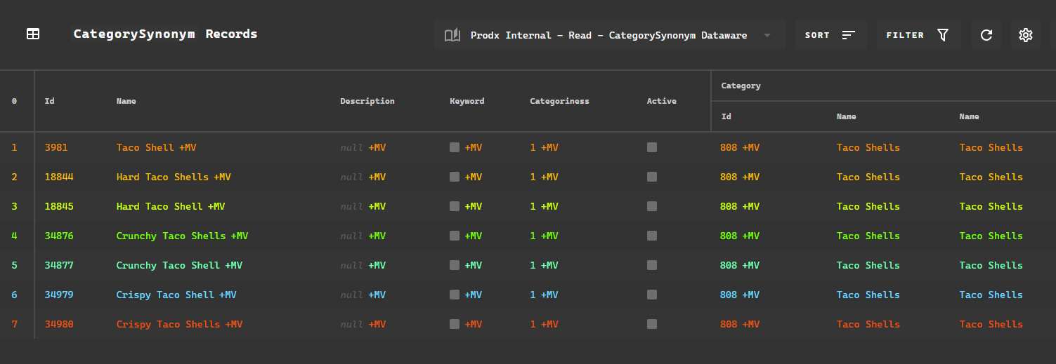Toggle Active checkbox for Hard Taco Shell row

pos(652,206)
